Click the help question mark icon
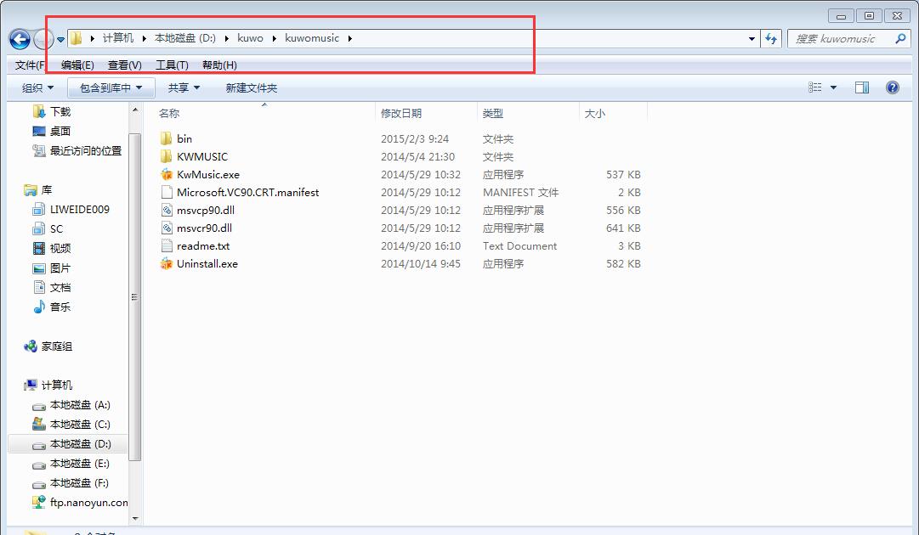This screenshot has height=535, width=919. pos(892,87)
